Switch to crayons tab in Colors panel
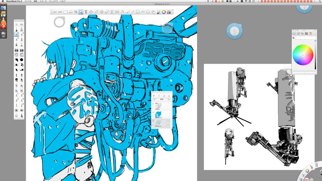 click(310, 33)
